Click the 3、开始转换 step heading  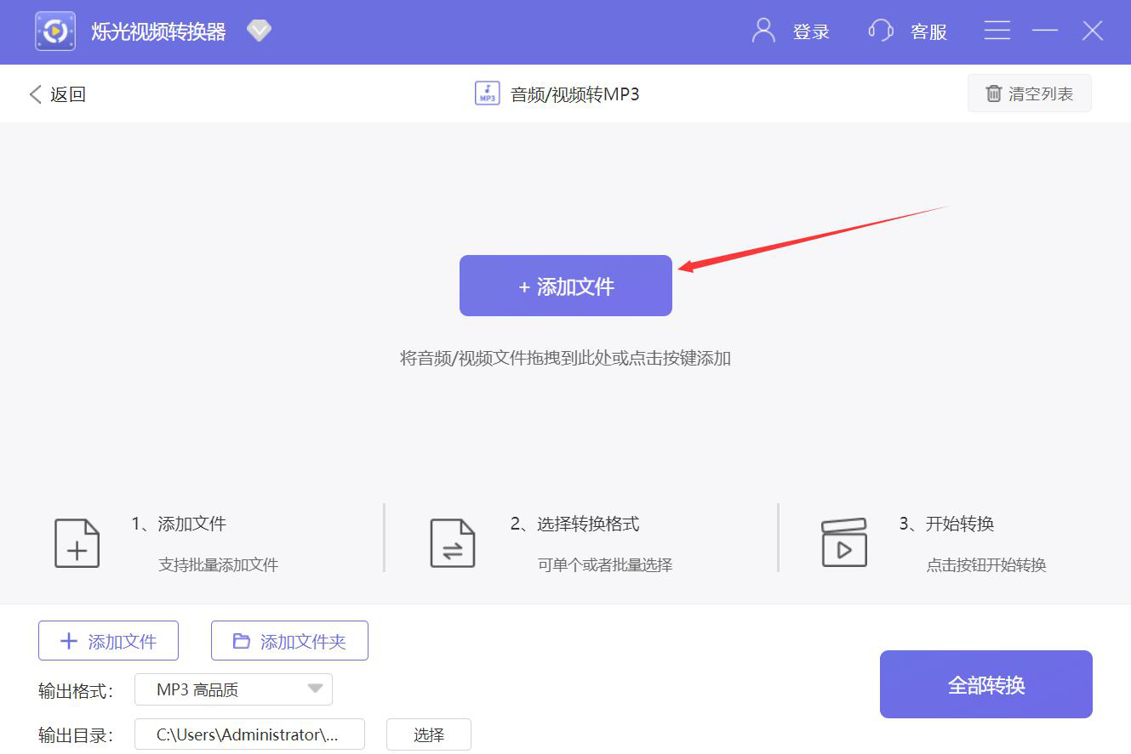[946, 524]
